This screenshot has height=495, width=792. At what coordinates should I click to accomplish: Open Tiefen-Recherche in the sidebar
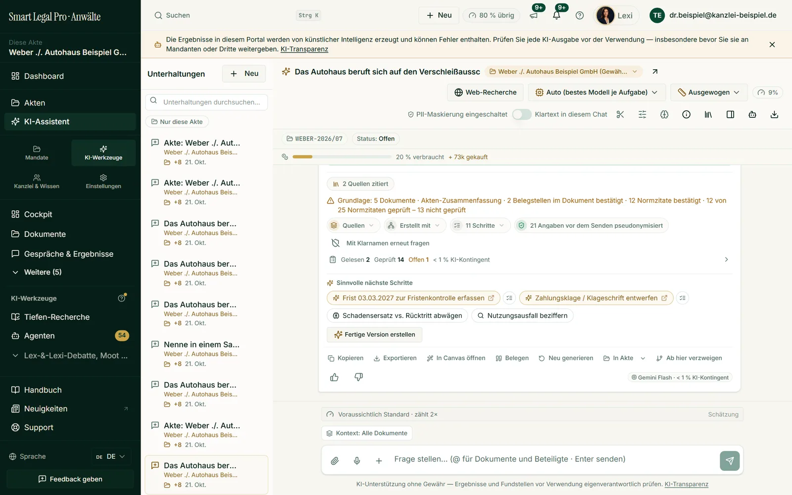(x=57, y=317)
